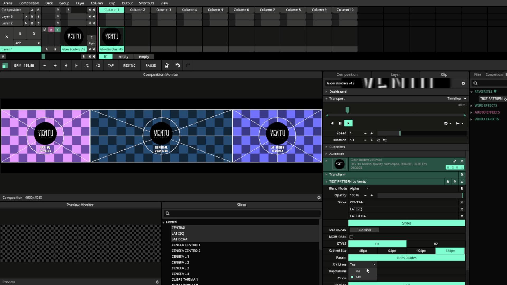Viewport: 507px width, 285px height.
Task: Enable the MORE DARK checkbox
Action: click(351, 237)
